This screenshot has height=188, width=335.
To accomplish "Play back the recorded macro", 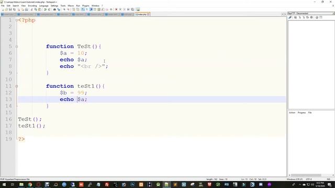I will point(125,9).
